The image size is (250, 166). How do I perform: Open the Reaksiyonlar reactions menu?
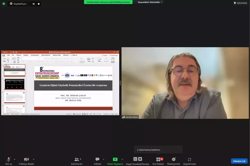pos(173,160)
